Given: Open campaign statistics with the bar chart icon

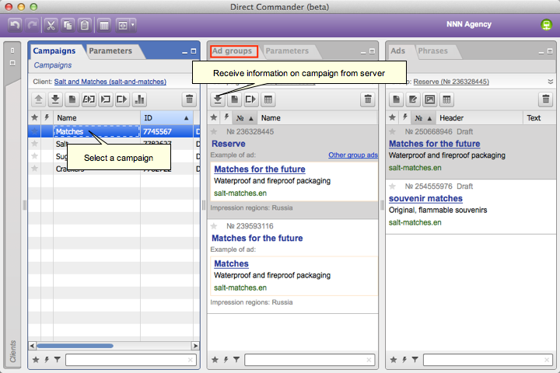Looking at the screenshot, I should pos(139,99).
